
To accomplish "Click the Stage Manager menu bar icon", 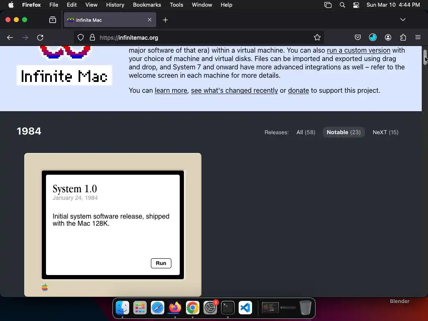I will pyautogui.click(x=328, y=5).
